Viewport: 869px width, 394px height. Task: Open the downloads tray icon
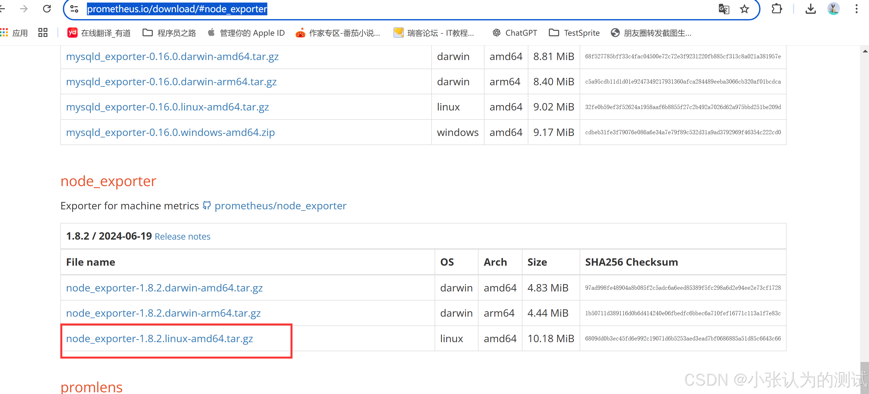tap(810, 9)
